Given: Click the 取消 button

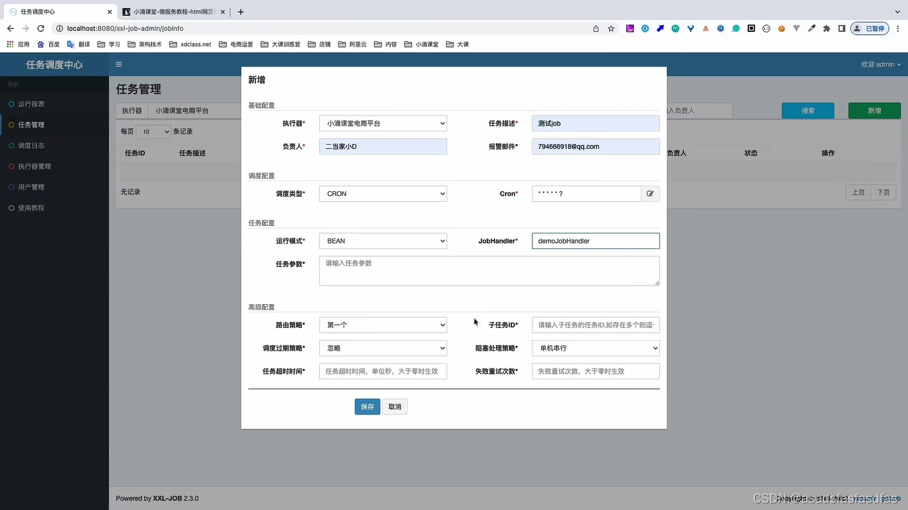Looking at the screenshot, I should pyautogui.click(x=395, y=406).
